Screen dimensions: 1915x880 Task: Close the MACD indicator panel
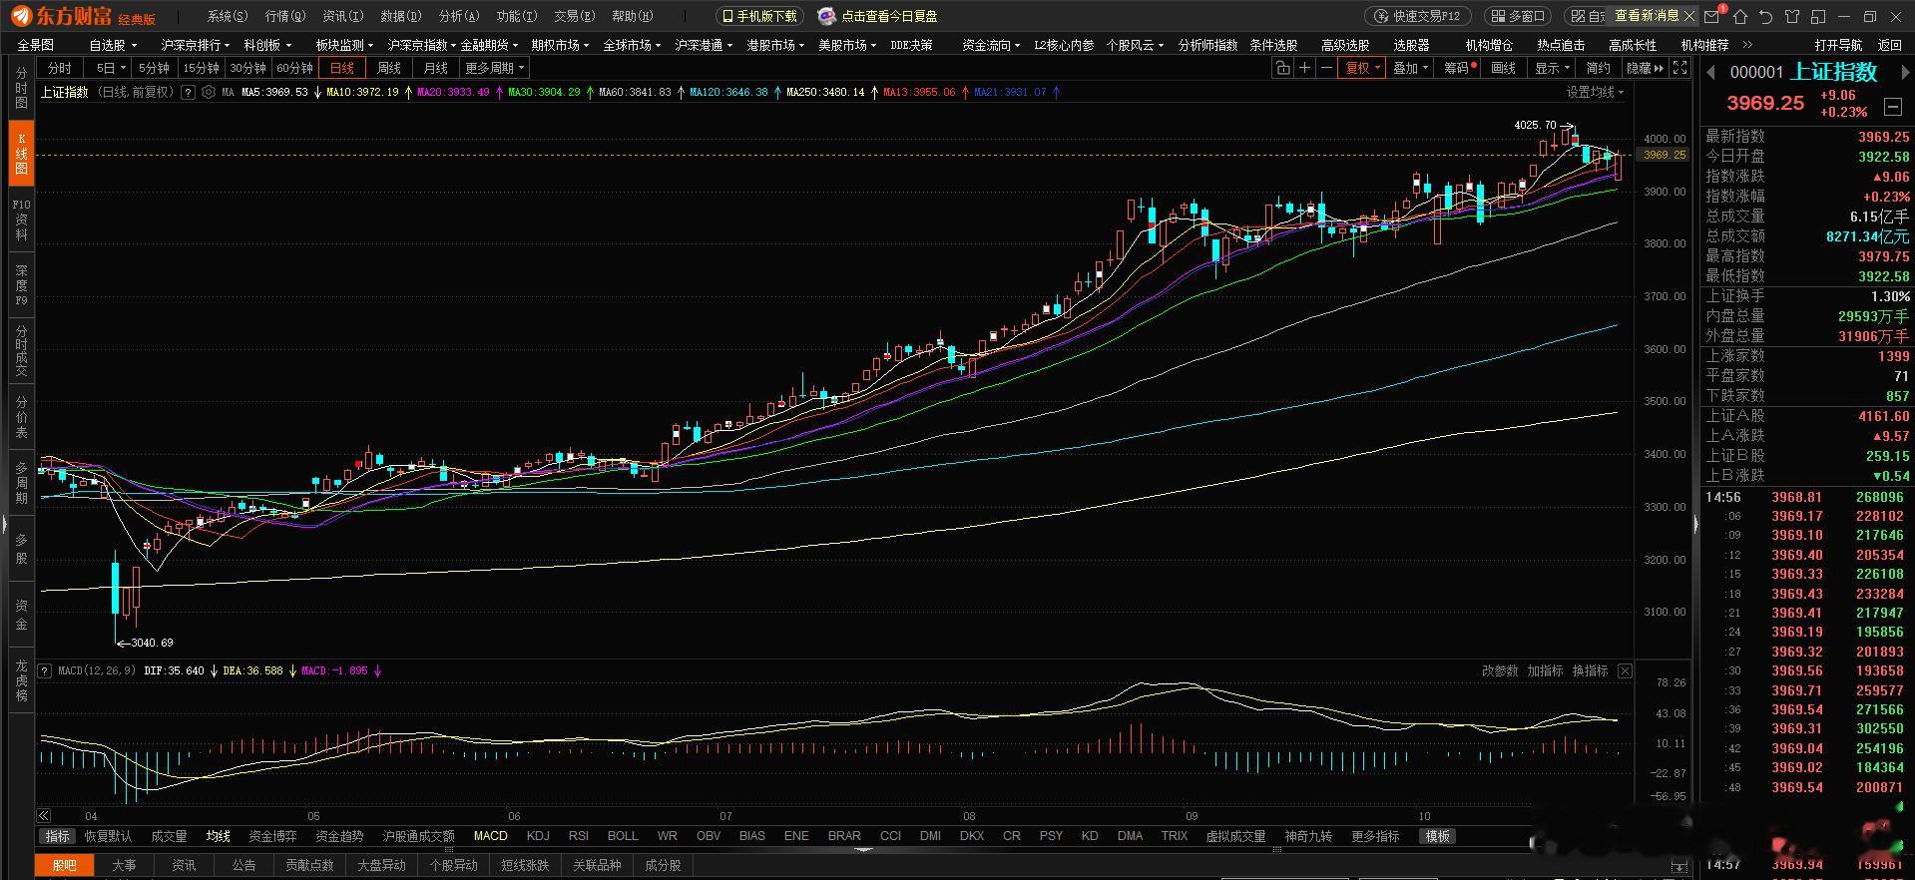[1625, 671]
